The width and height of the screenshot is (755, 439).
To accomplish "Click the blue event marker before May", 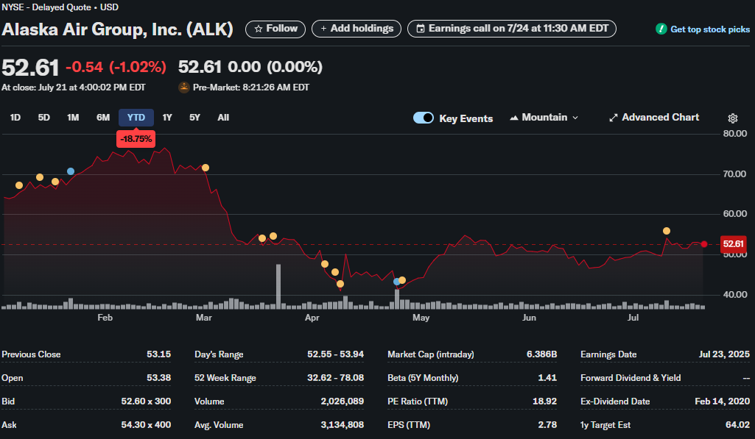I will pos(396,282).
